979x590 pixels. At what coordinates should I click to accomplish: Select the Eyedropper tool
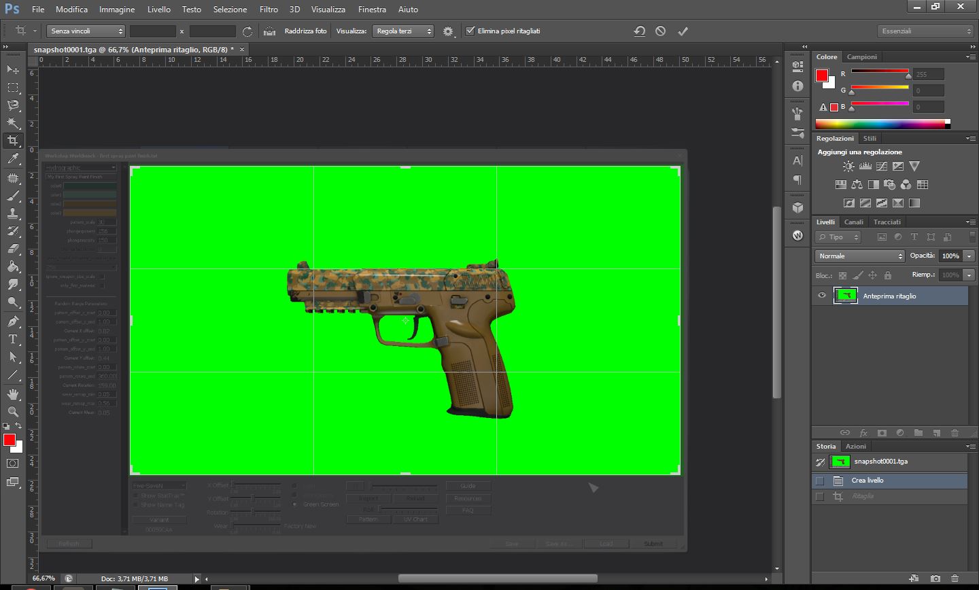coord(13,159)
